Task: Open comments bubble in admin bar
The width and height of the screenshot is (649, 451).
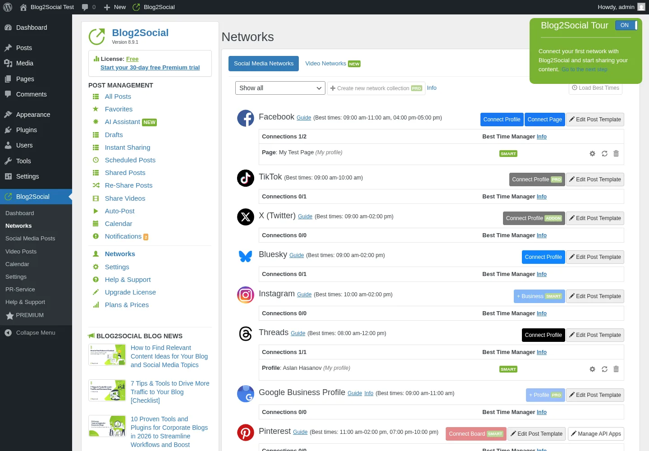Action: [x=89, y=7]
